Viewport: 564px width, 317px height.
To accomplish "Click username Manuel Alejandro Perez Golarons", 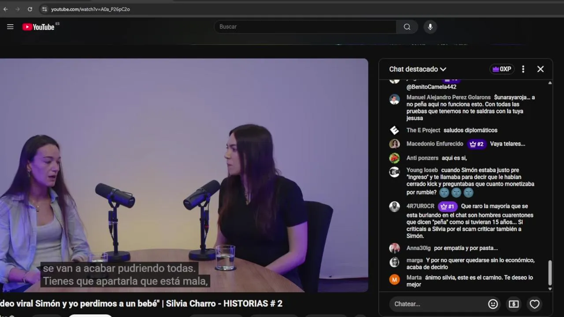I will [x=449, y=97].
